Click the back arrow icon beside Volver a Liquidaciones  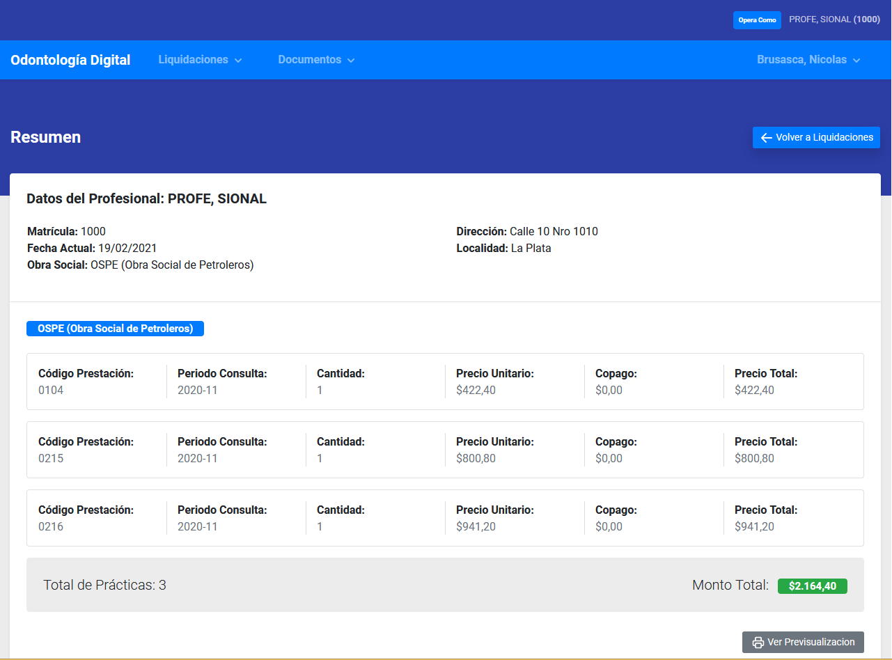tap(766, 138)
